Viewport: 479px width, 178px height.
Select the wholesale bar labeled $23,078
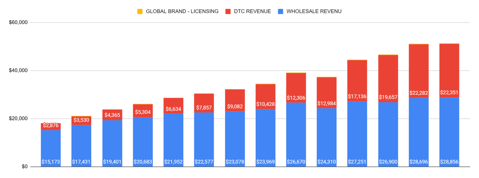235,139
